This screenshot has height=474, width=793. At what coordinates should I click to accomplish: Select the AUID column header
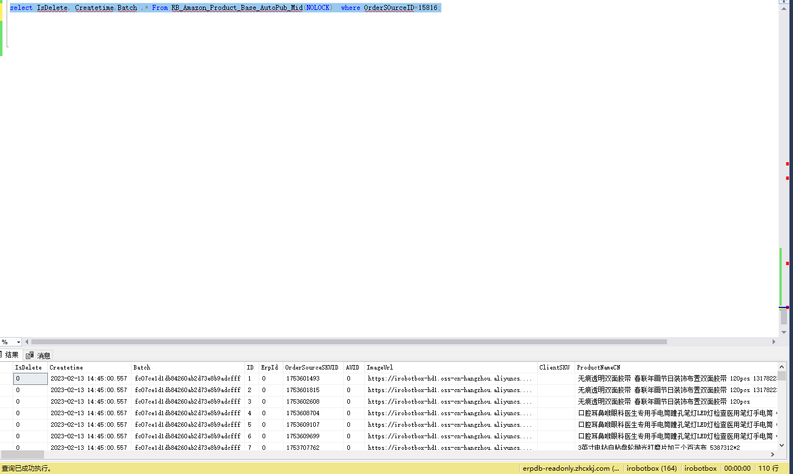pyautogui.click(x=354, y=367)
